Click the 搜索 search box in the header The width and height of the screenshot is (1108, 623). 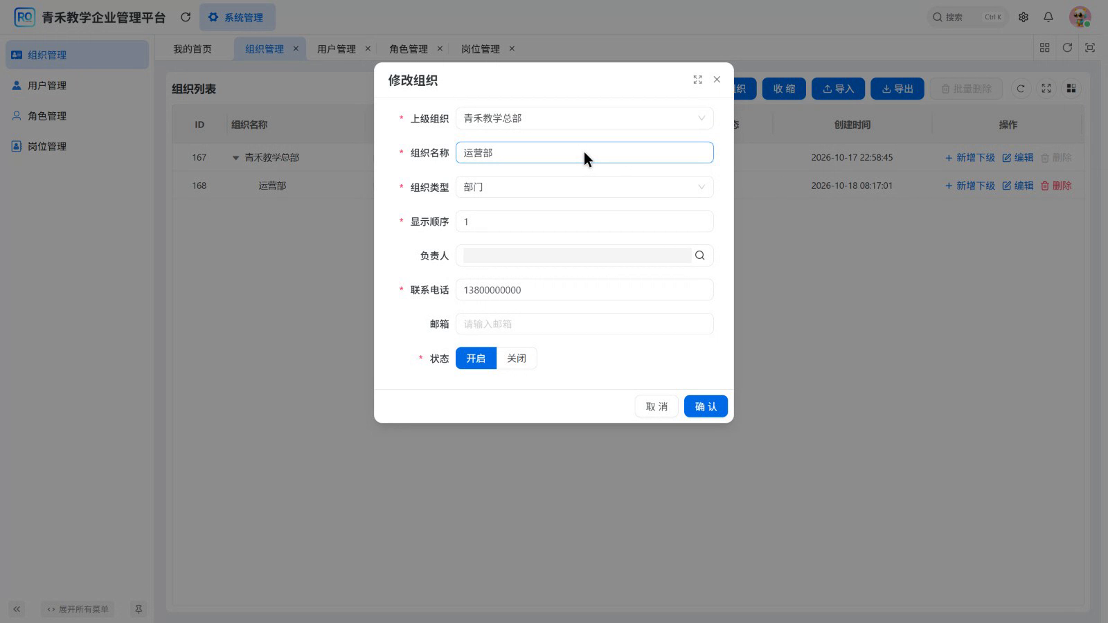[x=967, y=17]
